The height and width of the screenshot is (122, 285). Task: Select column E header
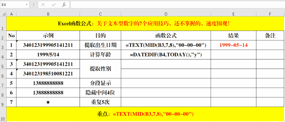click(233, 14)
